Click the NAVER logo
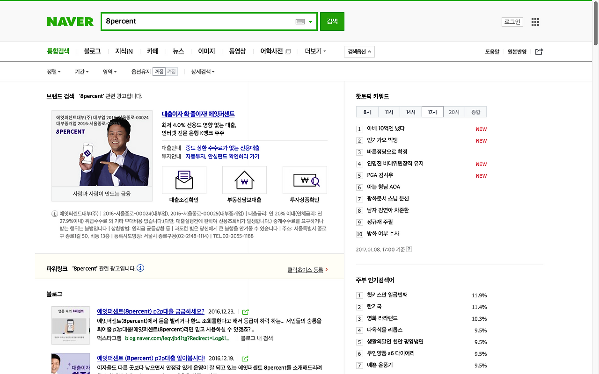Screen dimensions: 599x374 (70, 21)
